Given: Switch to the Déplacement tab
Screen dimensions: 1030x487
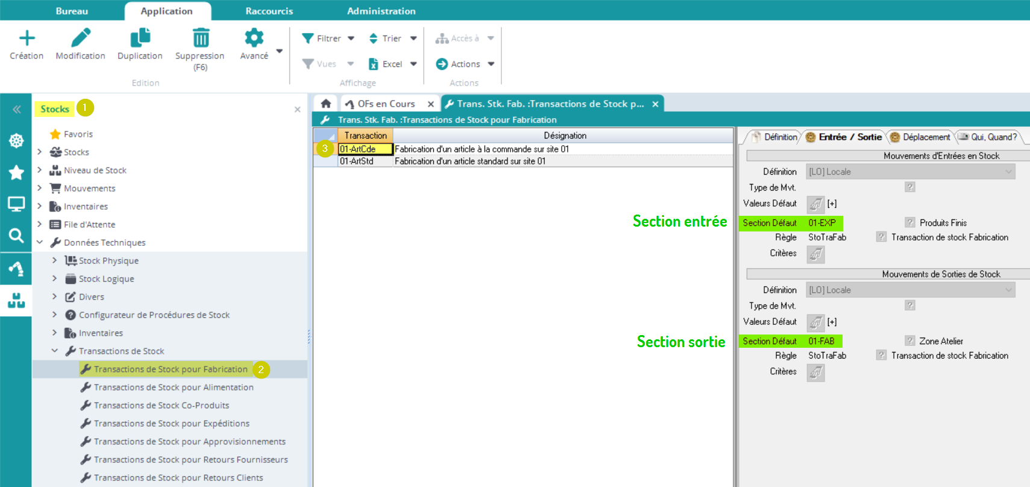Looking at the screenshot, I should [920, 137].
